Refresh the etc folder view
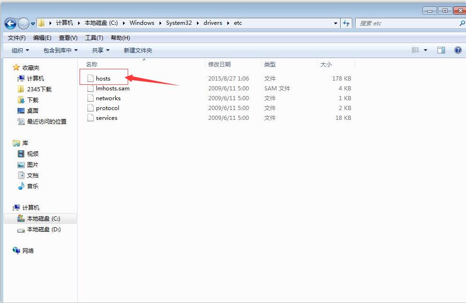This screenshot has width=466, height=303. pos(346,23)
